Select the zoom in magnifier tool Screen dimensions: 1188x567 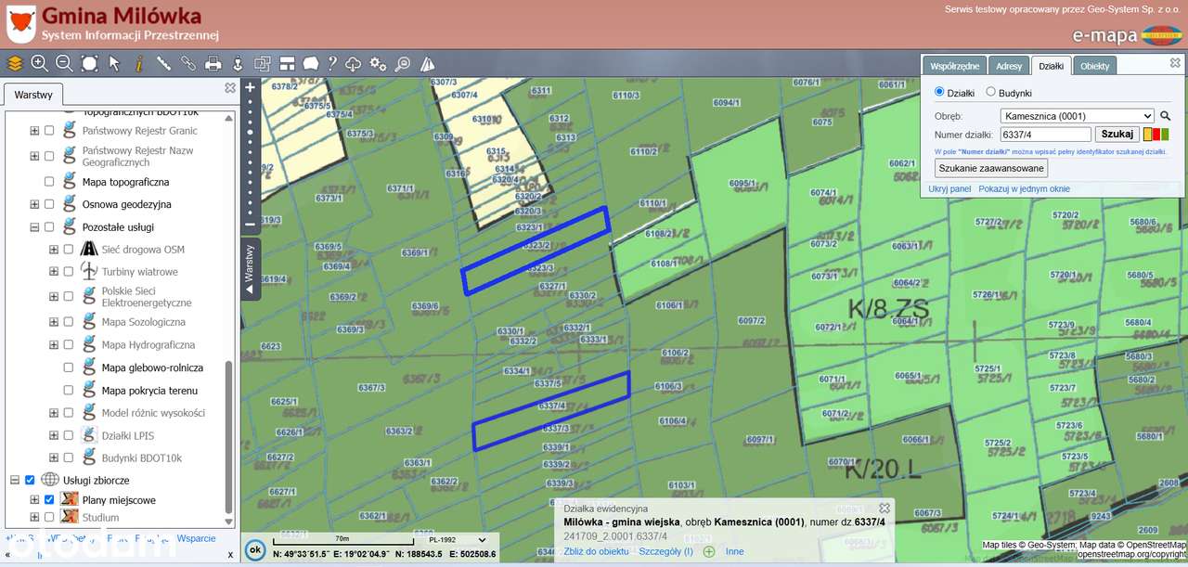[x=39, y=64]
